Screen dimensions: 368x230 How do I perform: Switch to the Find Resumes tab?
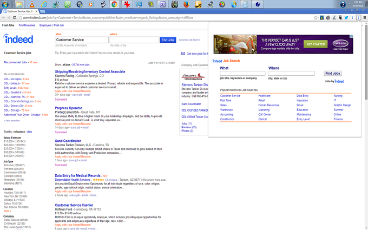click(x=27, y=25)
